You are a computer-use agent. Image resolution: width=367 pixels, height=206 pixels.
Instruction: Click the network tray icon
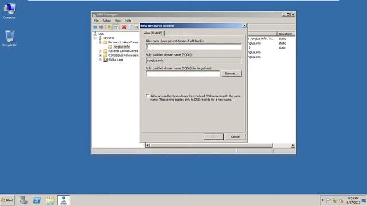point(335,200)
